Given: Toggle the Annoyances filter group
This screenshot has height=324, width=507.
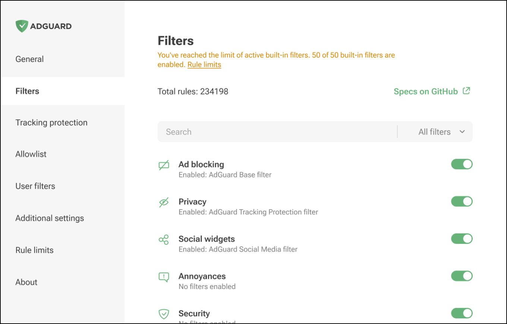Looking at the screenshot, I should click(462, 276).
